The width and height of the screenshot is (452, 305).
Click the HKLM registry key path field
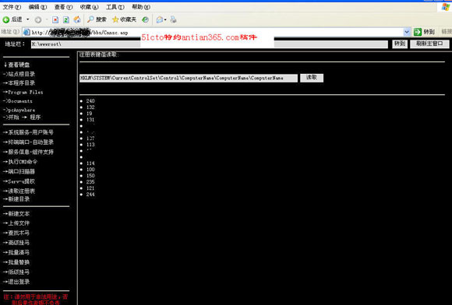pyautogui.click(x=189, y=78)
